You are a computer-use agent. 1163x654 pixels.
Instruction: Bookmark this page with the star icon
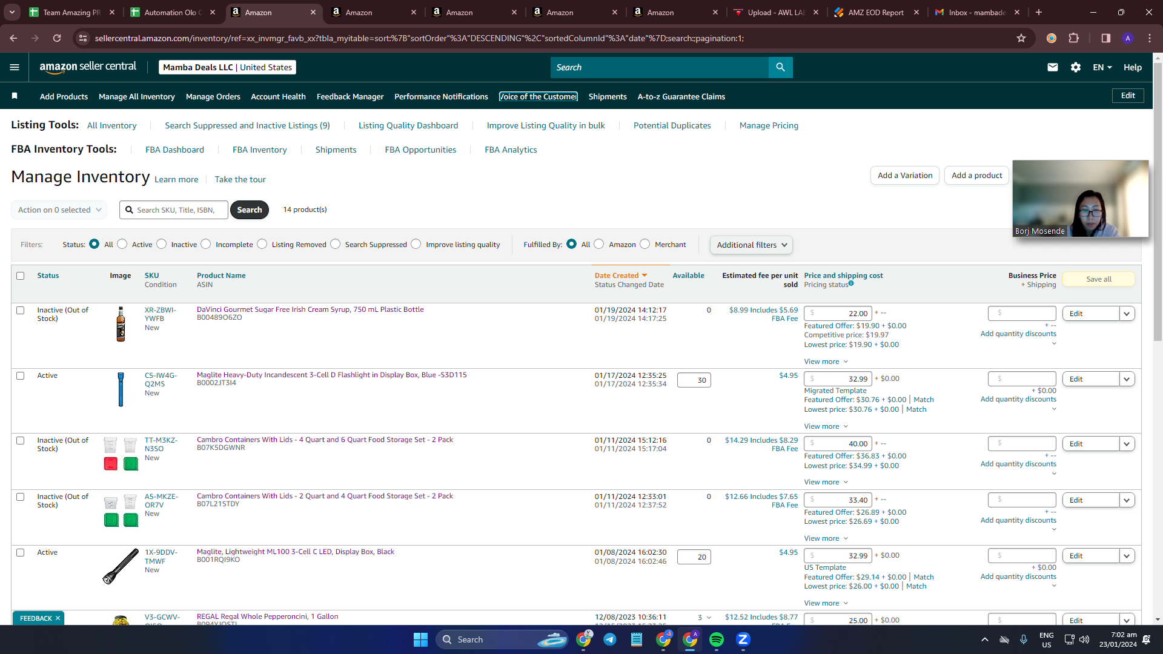tap(1021, 38)
